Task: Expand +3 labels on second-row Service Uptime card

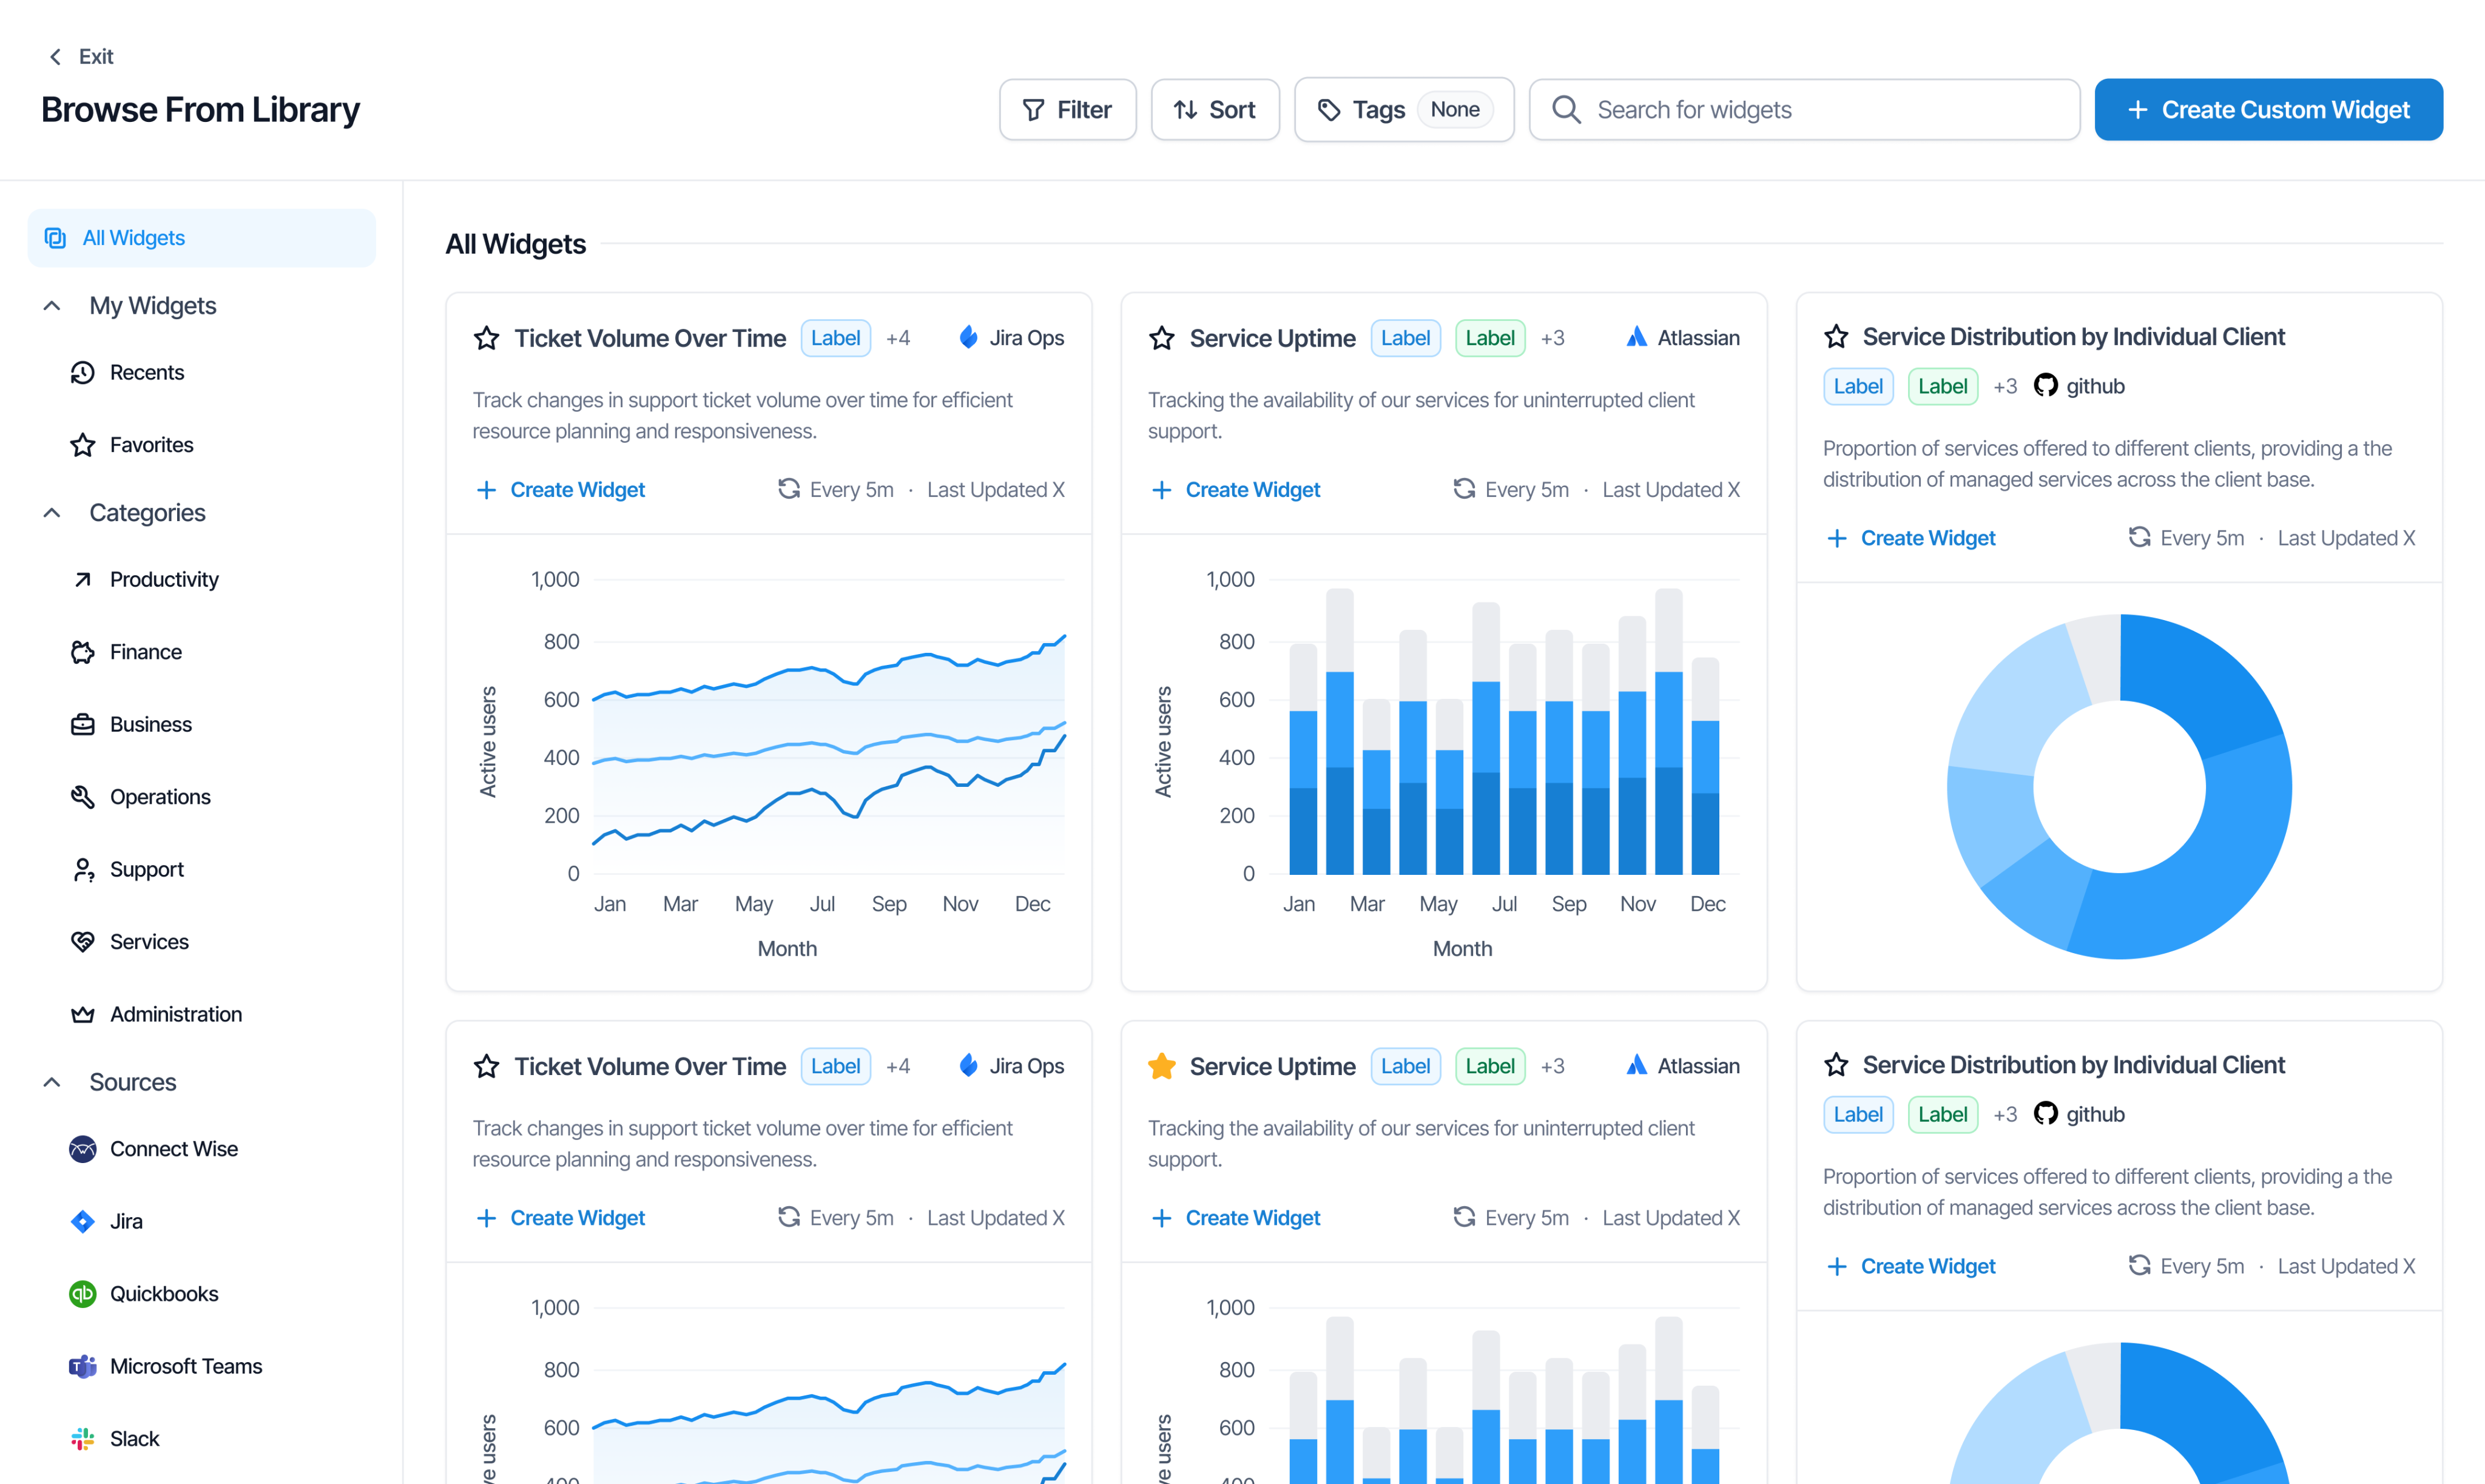Action: tap(1552, 1066)
